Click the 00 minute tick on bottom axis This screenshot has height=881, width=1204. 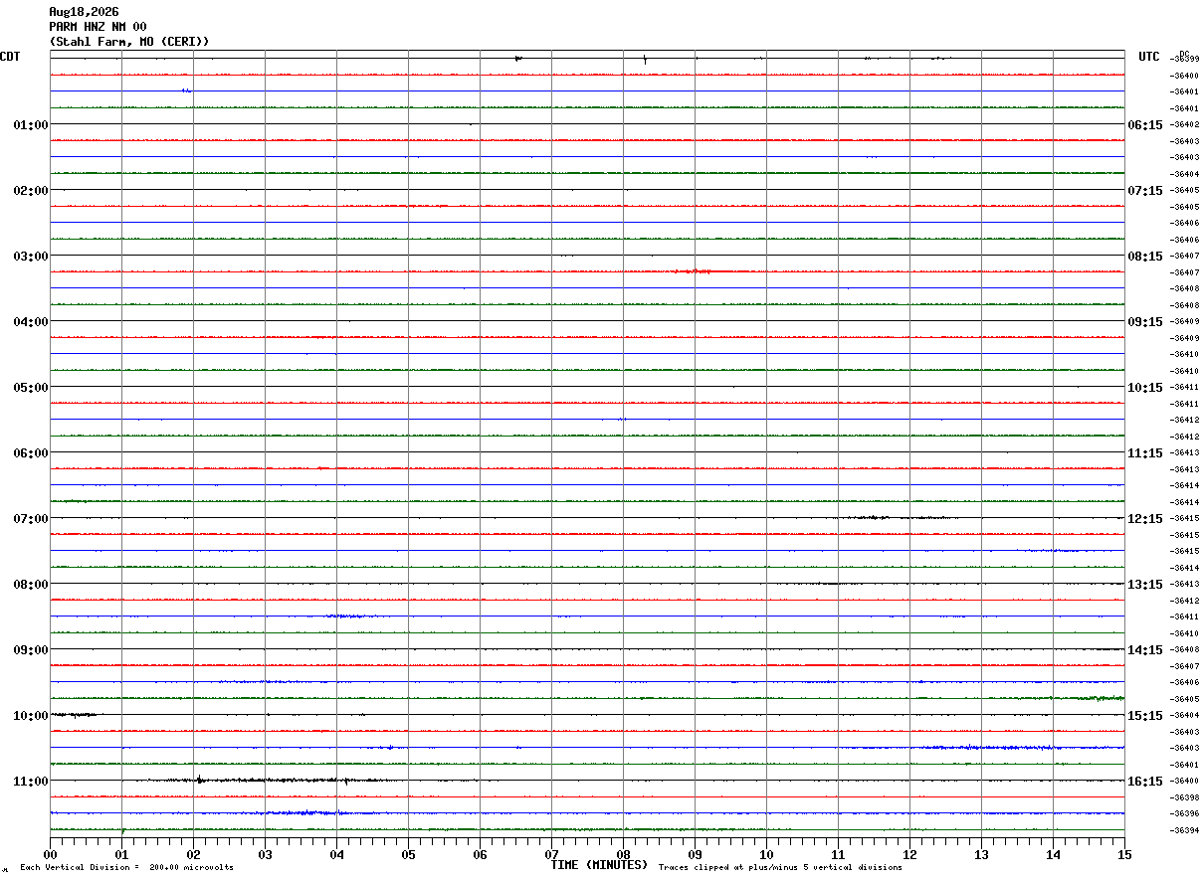(x=50, y=854)
